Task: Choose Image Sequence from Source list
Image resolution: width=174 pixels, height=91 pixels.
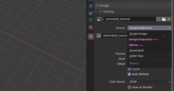Action: [149, 39]
